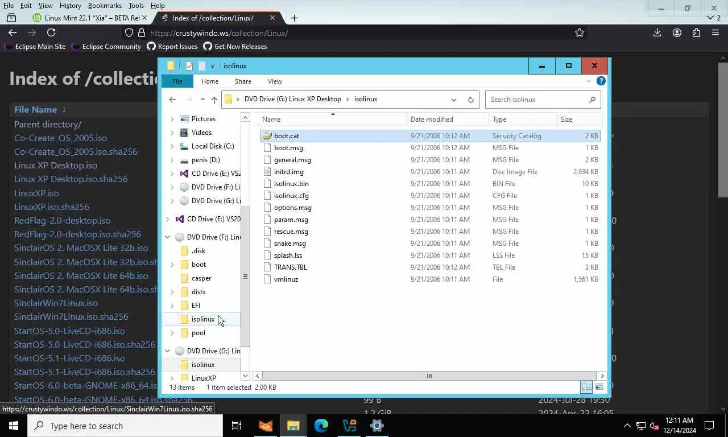This screenshot has width=728, height=437.
Task: Expand the Explorer ribbon chevron
Action: click(x=589, y=81)
